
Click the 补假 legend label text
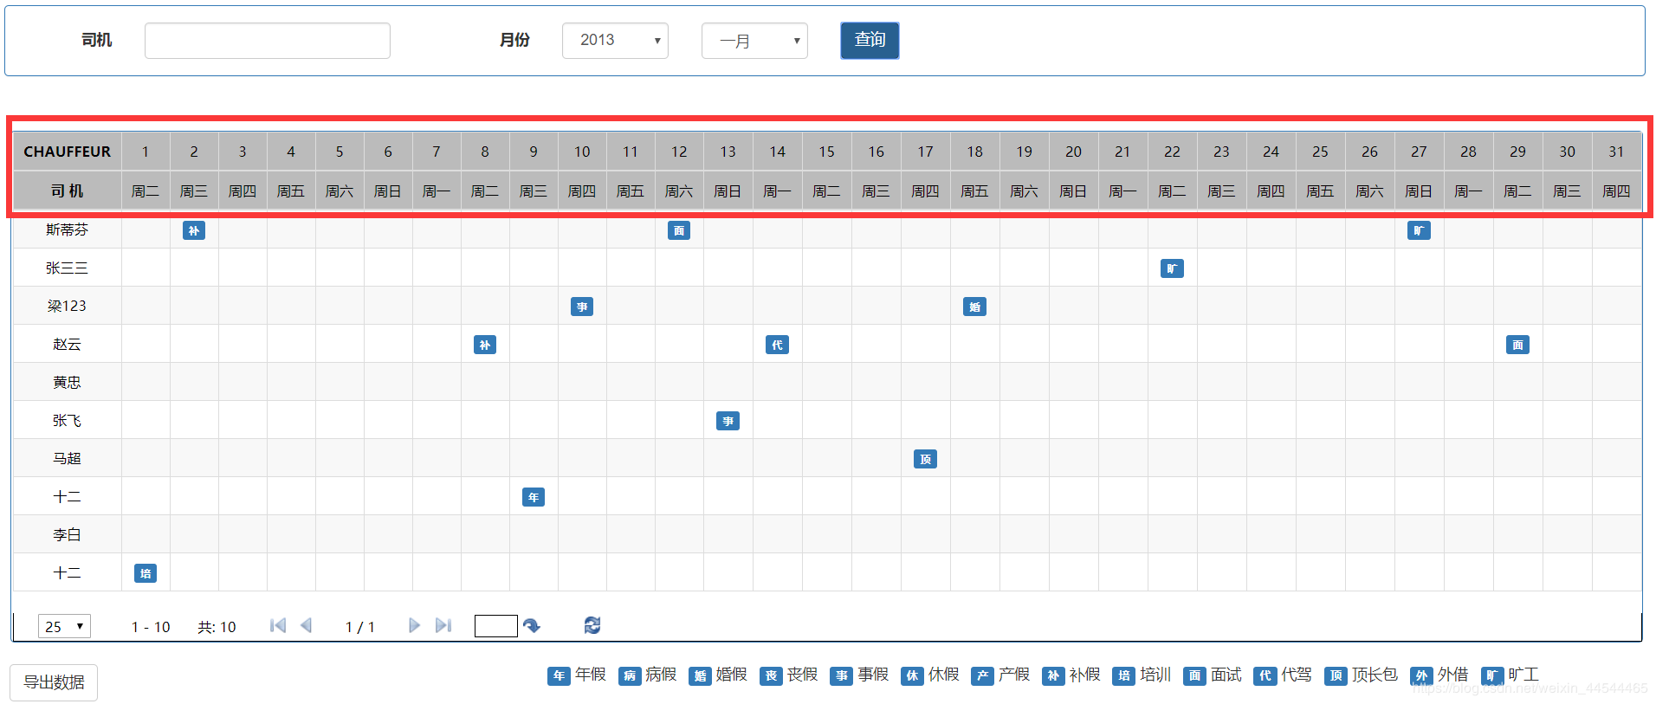1084,675
